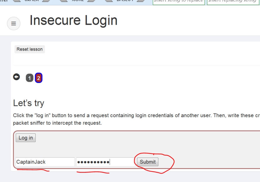Click the back arrow lesson navigation icon
The image size is (260, 182).
16,77
